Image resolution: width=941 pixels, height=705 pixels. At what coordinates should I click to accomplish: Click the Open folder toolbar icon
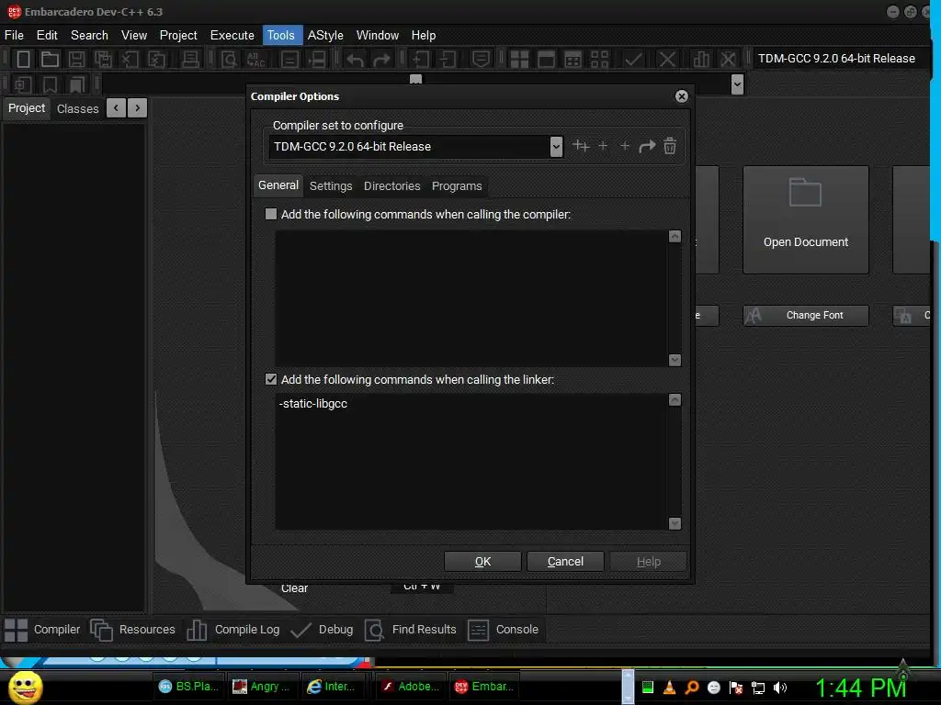coord(50,59)
